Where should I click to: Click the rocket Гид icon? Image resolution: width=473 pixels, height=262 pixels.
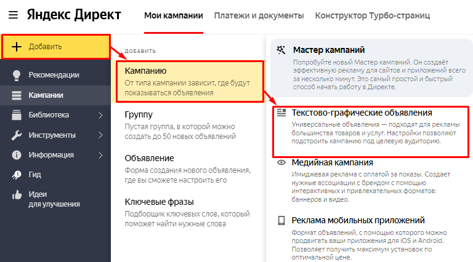[17, 175]
